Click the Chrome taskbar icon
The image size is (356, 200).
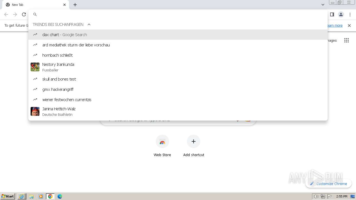pyautogui.click(x=50, y=196)
